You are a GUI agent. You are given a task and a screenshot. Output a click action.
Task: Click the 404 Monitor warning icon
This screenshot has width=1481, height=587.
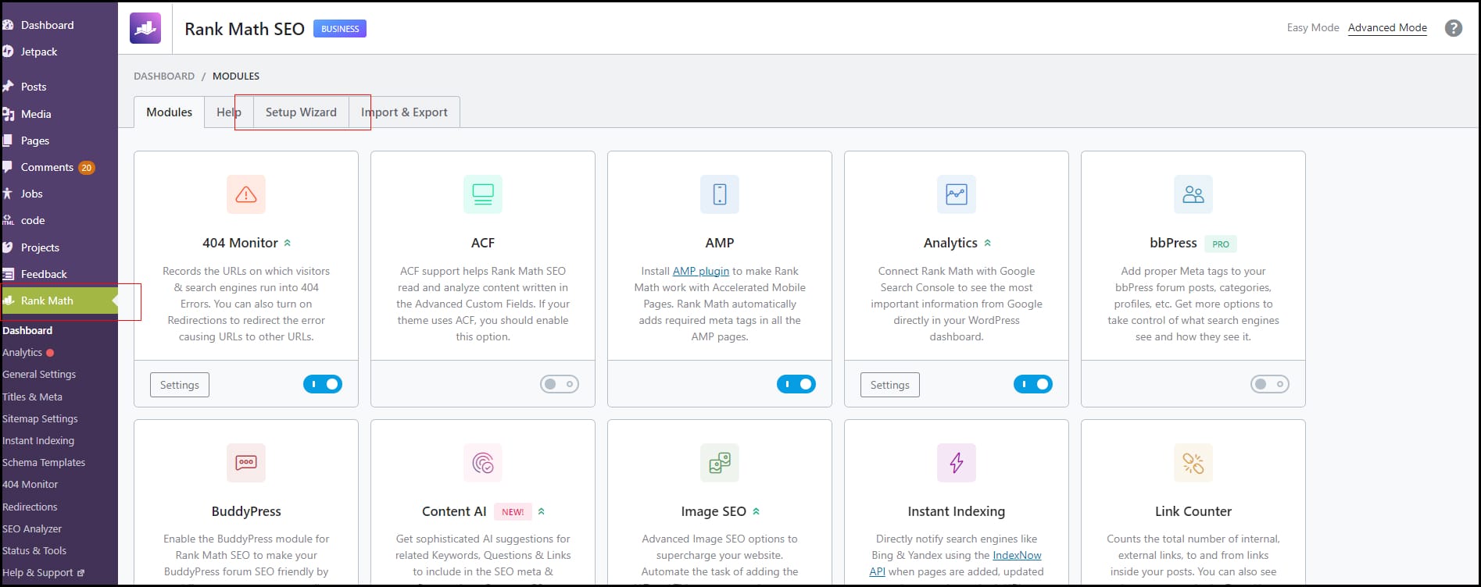(246, 194)
